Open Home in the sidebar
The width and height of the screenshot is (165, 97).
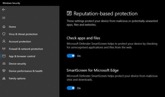[12, 27]
